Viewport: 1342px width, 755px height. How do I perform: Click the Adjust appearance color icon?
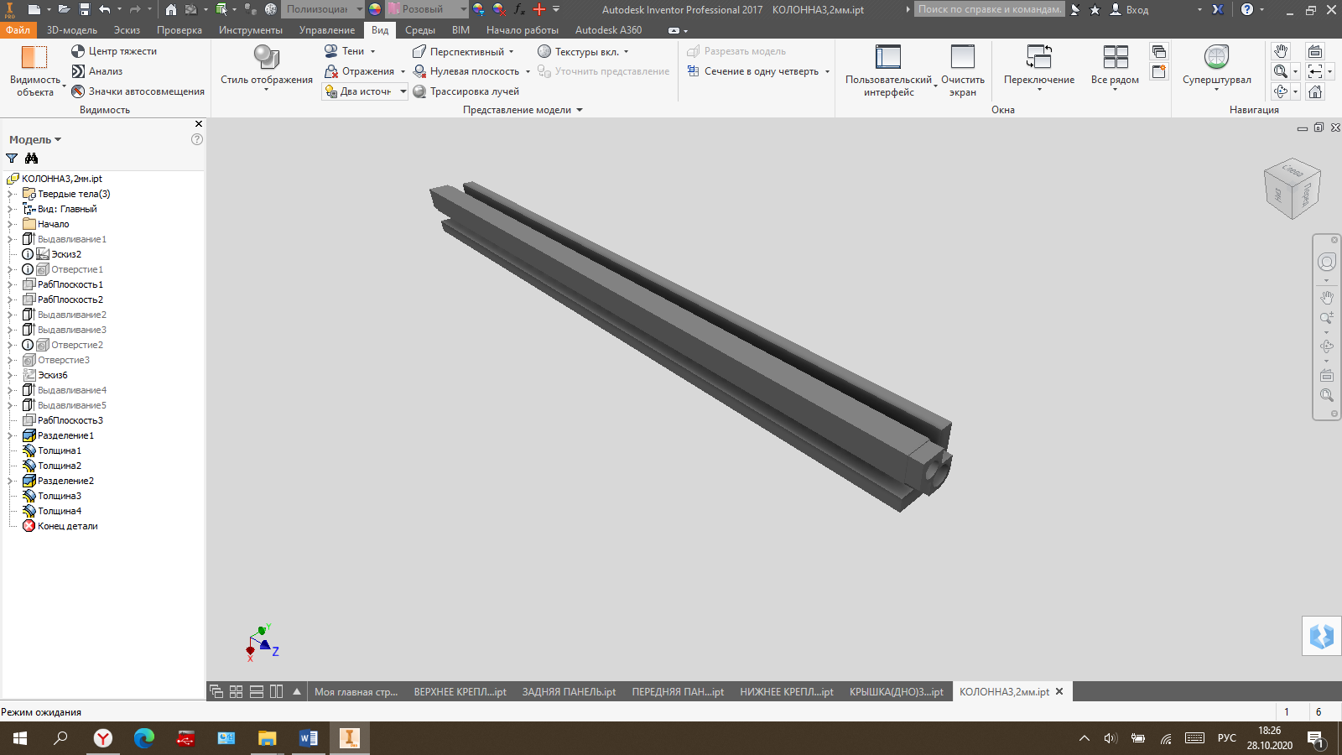(479, 9)
